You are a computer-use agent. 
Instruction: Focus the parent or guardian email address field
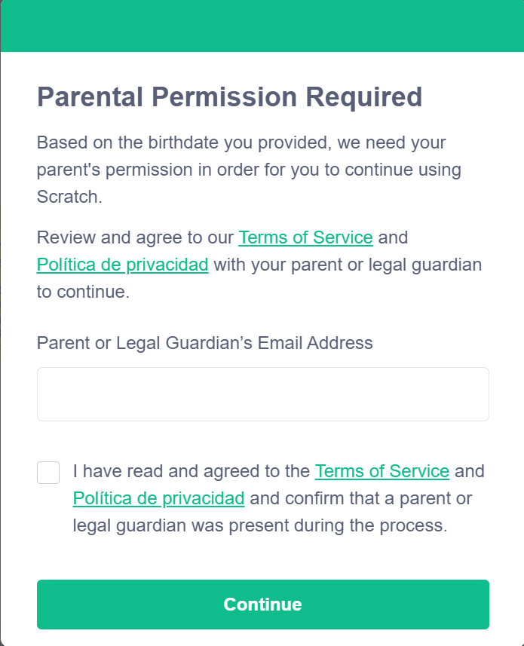(262, 394)
